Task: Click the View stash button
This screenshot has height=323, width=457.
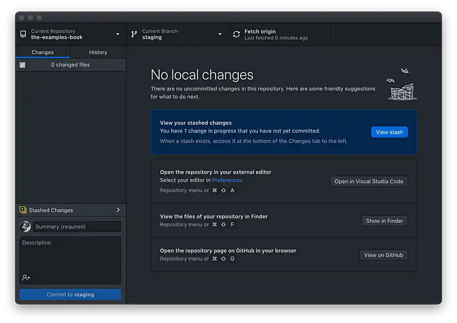Action: coord(389,132)
